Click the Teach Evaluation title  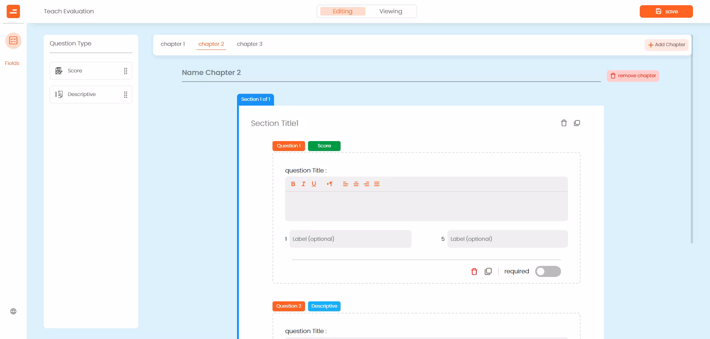tap(69, 11)
